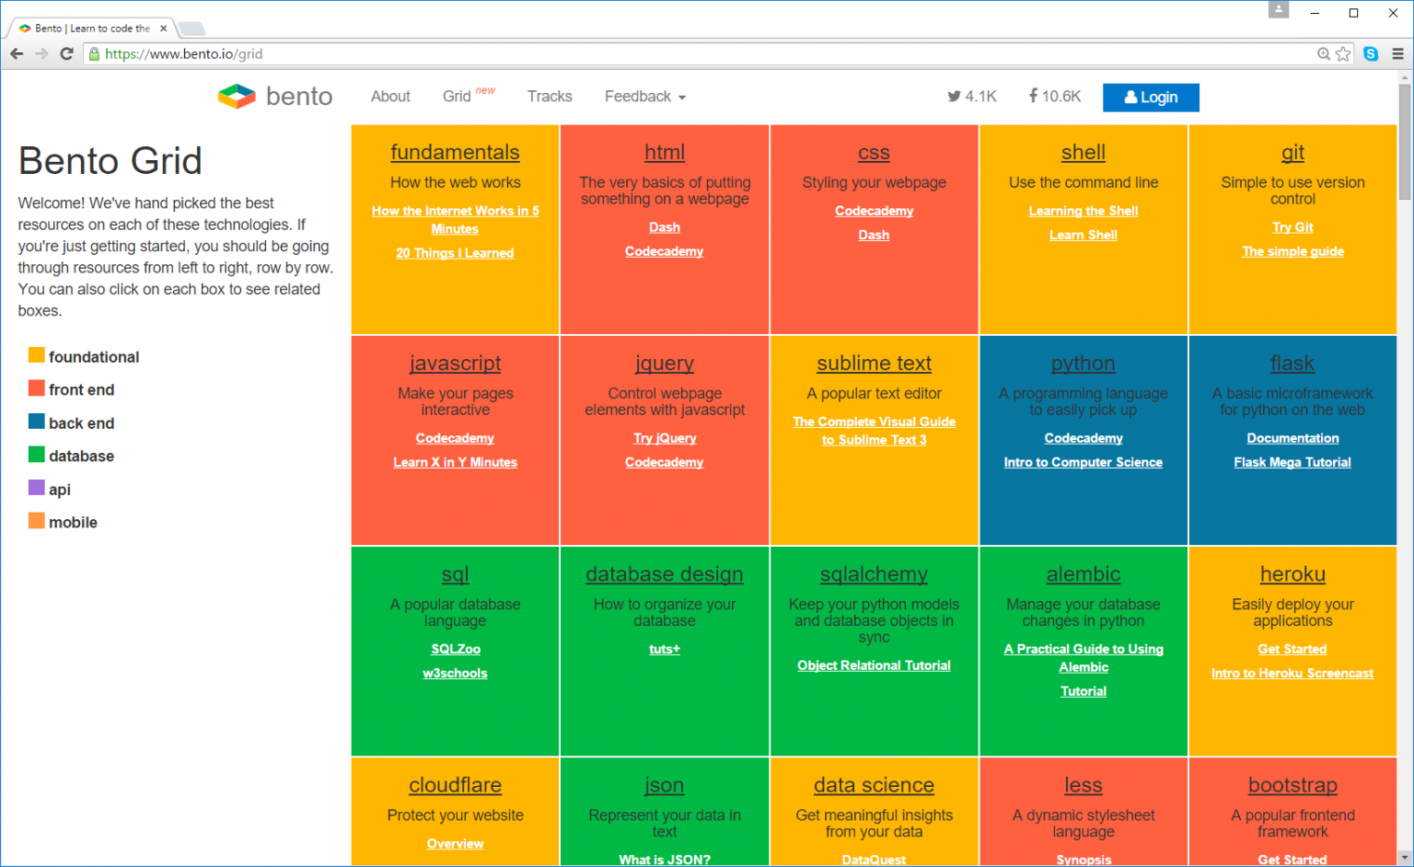Open the Feedback dropdown menu
1414x867 pixels.
[644, 96]
